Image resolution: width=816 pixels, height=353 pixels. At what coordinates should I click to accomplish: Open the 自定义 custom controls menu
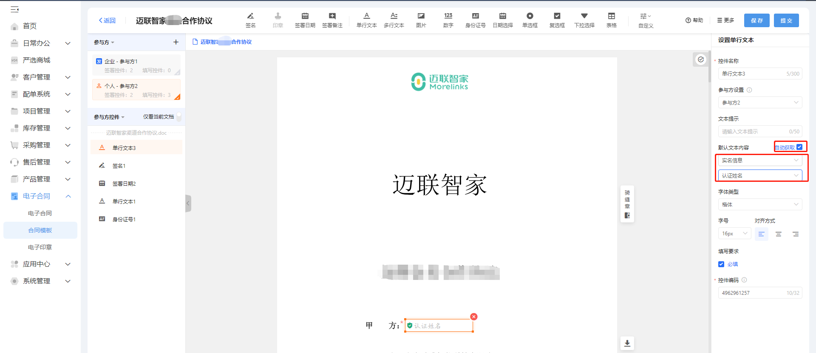tap(646, 20)
